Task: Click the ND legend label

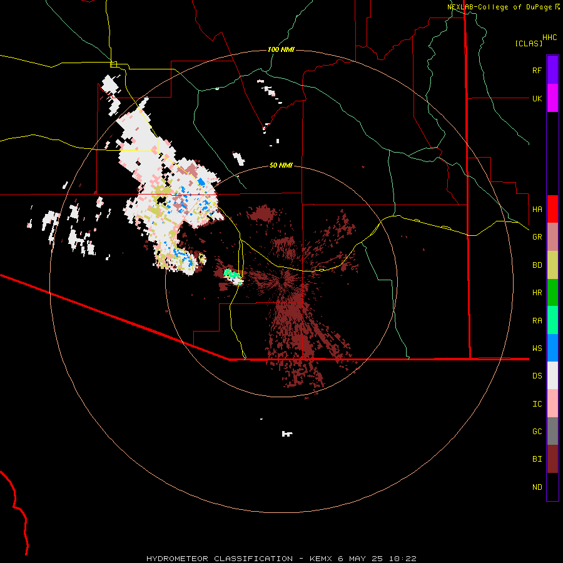Action: (x=537, y=487)
